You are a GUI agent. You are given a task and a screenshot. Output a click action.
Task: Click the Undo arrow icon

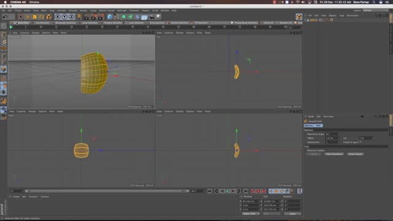pos(5,17)
